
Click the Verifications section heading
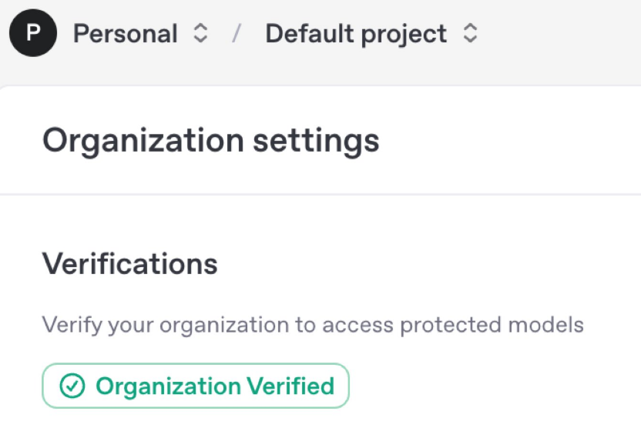pyautogui.click(x=130, y=264)
